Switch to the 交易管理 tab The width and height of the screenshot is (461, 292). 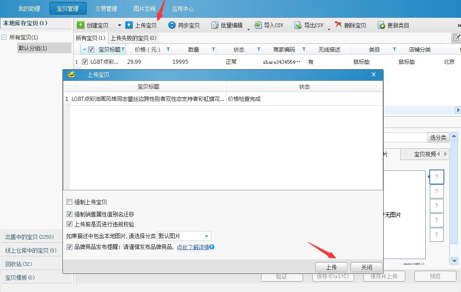[106, 9]
